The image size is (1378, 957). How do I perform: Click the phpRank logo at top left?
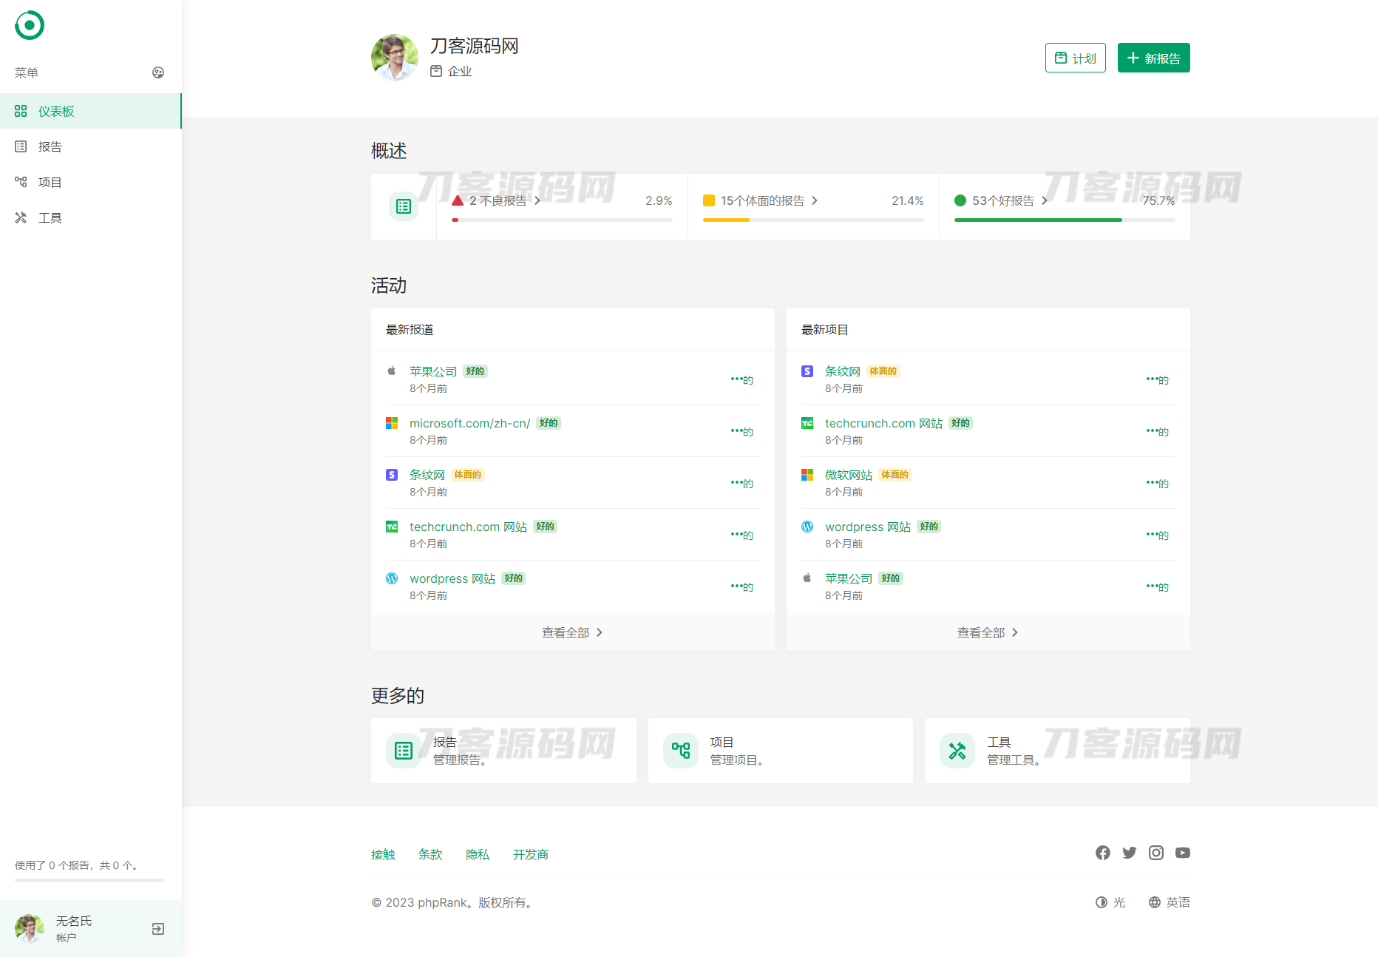click(30, 24)
